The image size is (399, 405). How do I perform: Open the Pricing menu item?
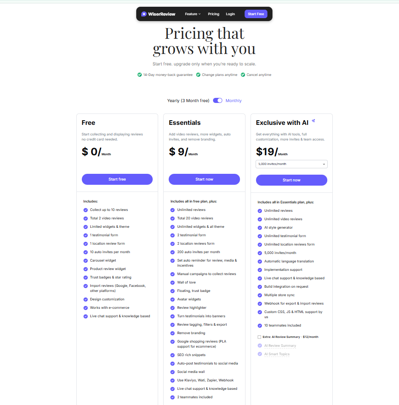point(213,14)
